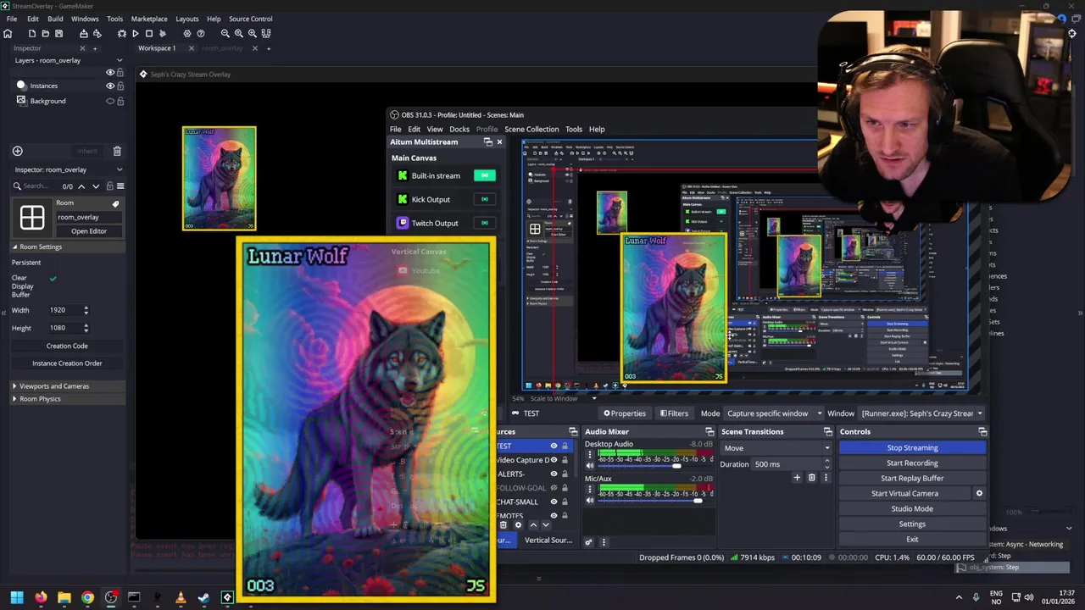Viewport: 1085px width, 610px height.
Task: Open the Window dropdown showing Runner.exe
Action: pyautogui.click(x=922, y=413)
